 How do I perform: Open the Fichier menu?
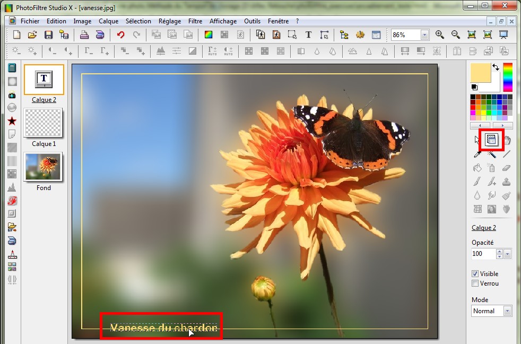click(x=30, y=21)
